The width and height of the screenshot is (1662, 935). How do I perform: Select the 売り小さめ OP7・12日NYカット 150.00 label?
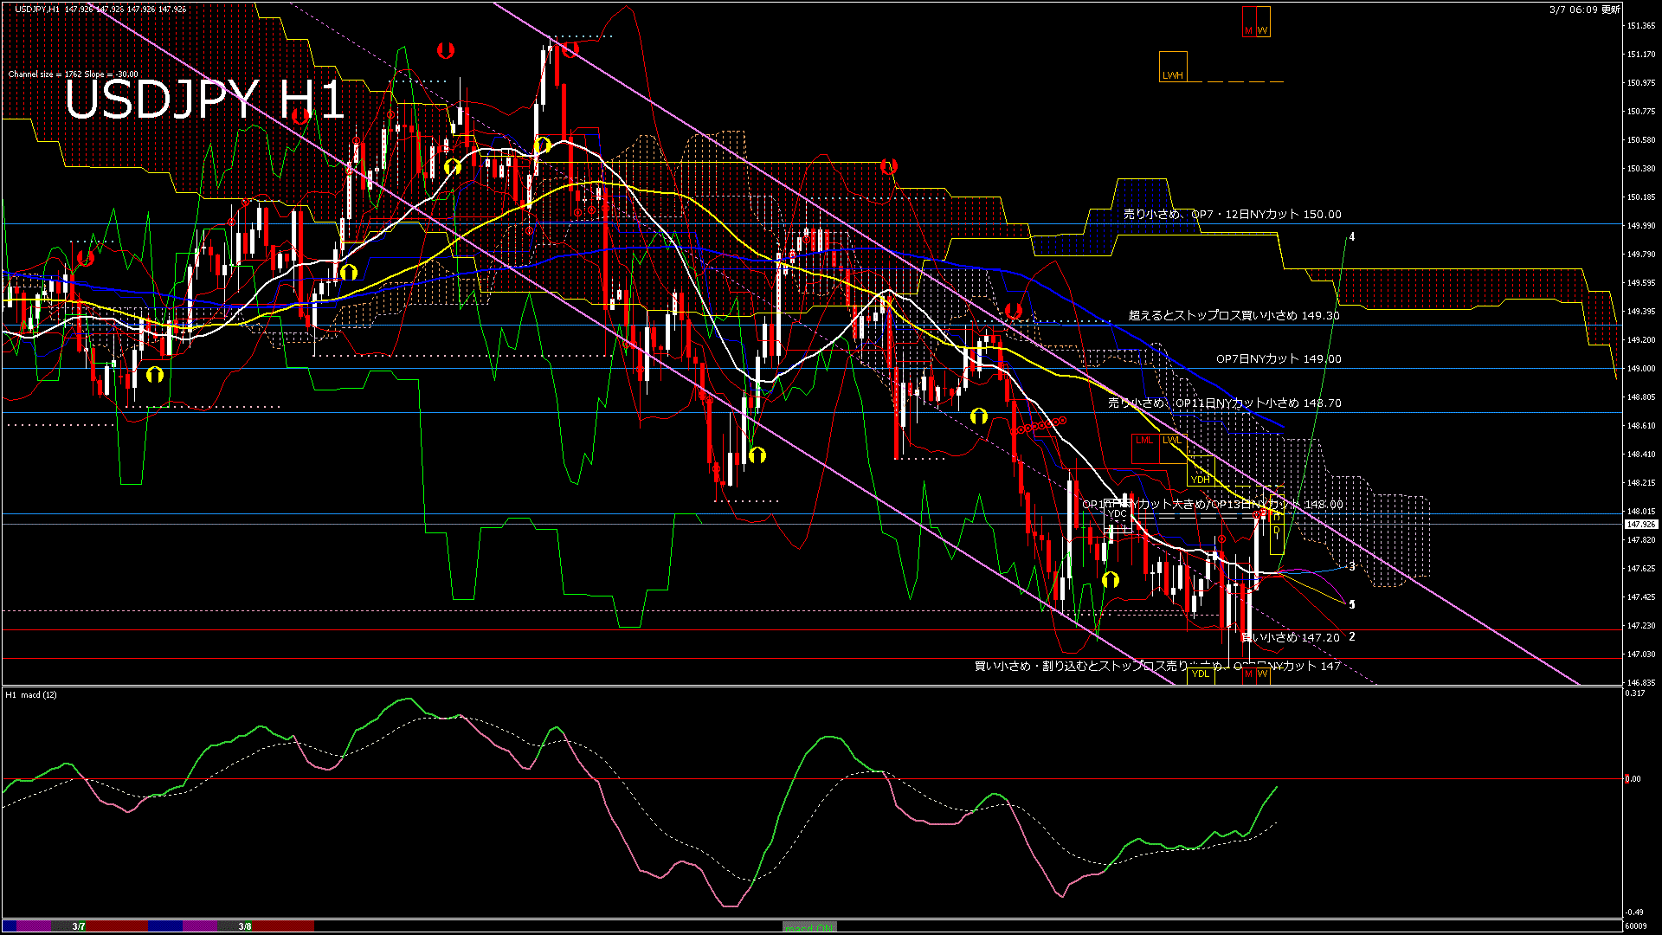[1232, 214]
